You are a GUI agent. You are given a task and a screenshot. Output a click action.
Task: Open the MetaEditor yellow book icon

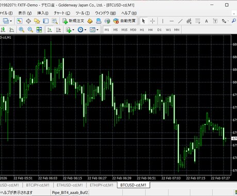tap(90, 21)
